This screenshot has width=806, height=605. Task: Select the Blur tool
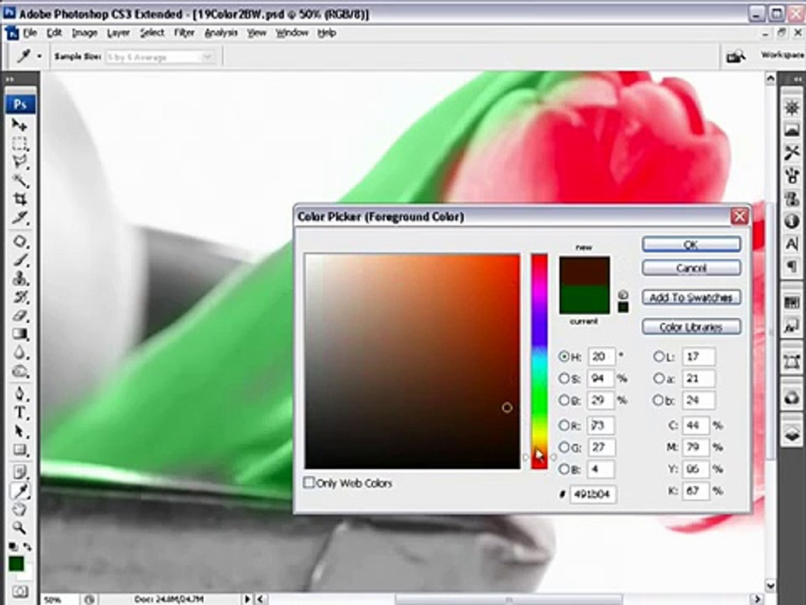(20, 353)
